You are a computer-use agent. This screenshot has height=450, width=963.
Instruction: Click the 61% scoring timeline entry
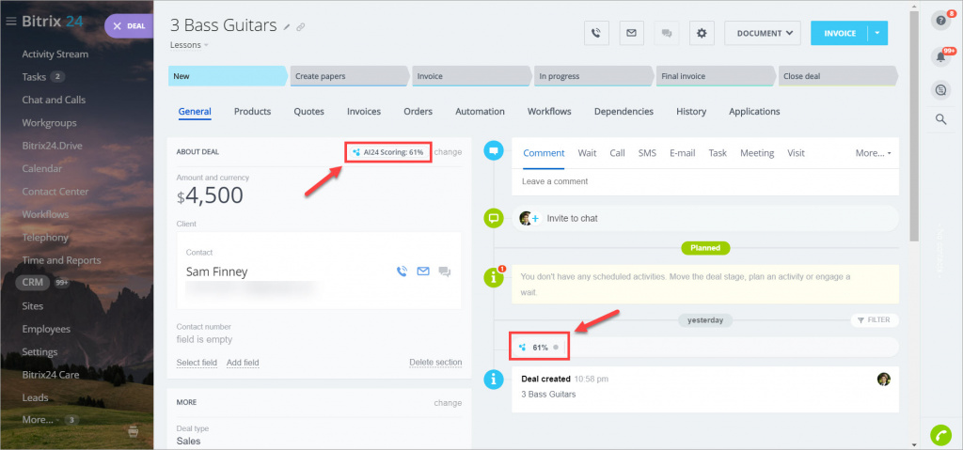[539, 347]
